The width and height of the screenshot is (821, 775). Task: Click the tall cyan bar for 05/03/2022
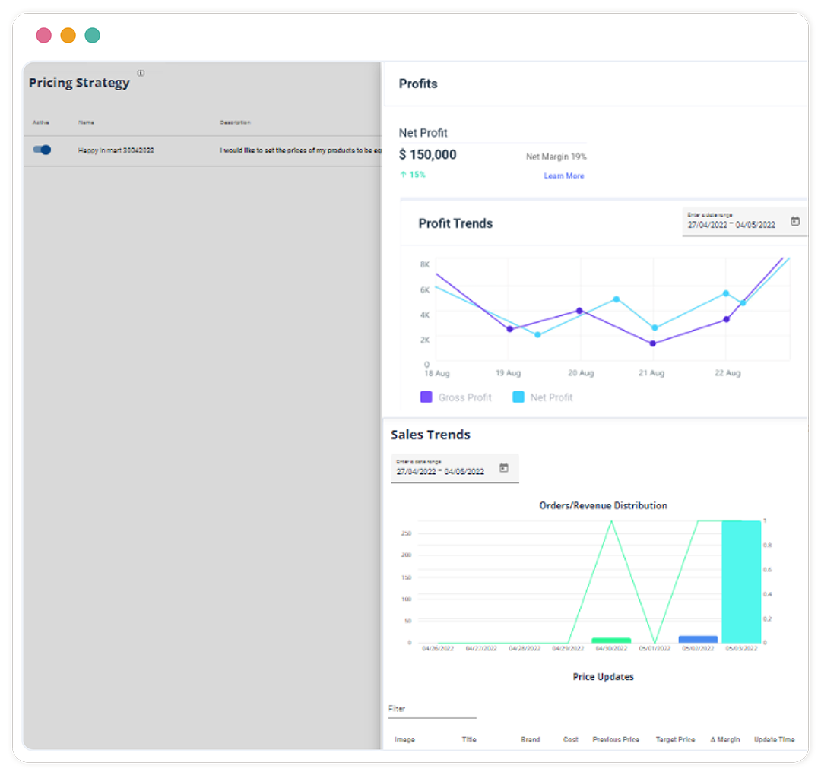[x=741, y=581]
